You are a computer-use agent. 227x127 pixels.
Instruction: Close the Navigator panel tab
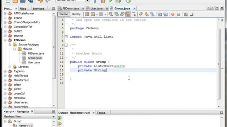32,111
